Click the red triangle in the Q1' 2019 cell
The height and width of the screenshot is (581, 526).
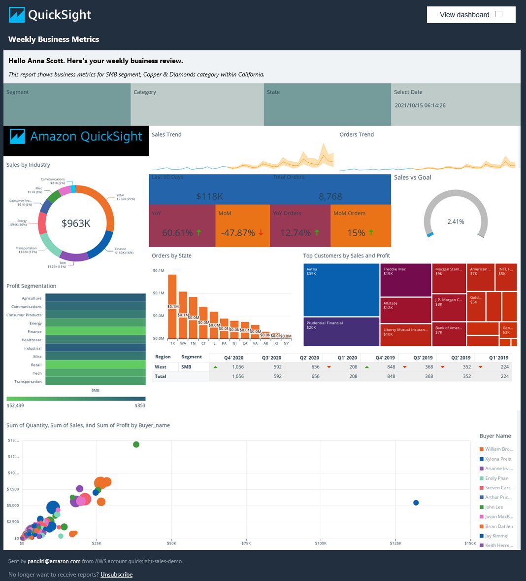coord(481,367)
